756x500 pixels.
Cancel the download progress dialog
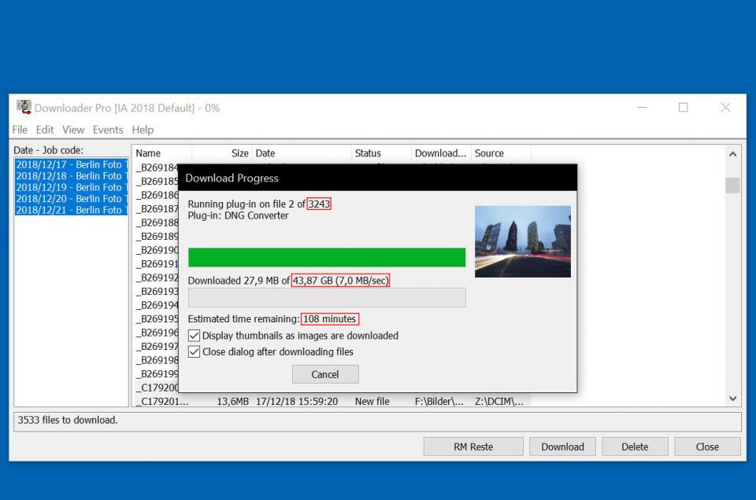tap(325, 374)
